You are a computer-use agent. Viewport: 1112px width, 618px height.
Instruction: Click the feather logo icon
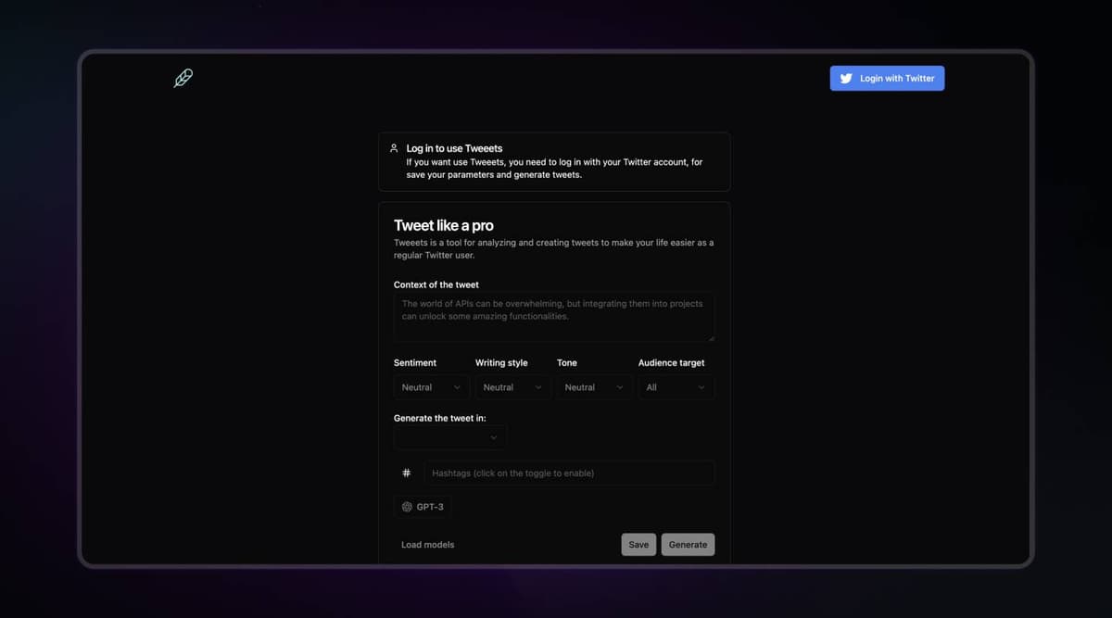pyautogui.click(x=183, y=78)
